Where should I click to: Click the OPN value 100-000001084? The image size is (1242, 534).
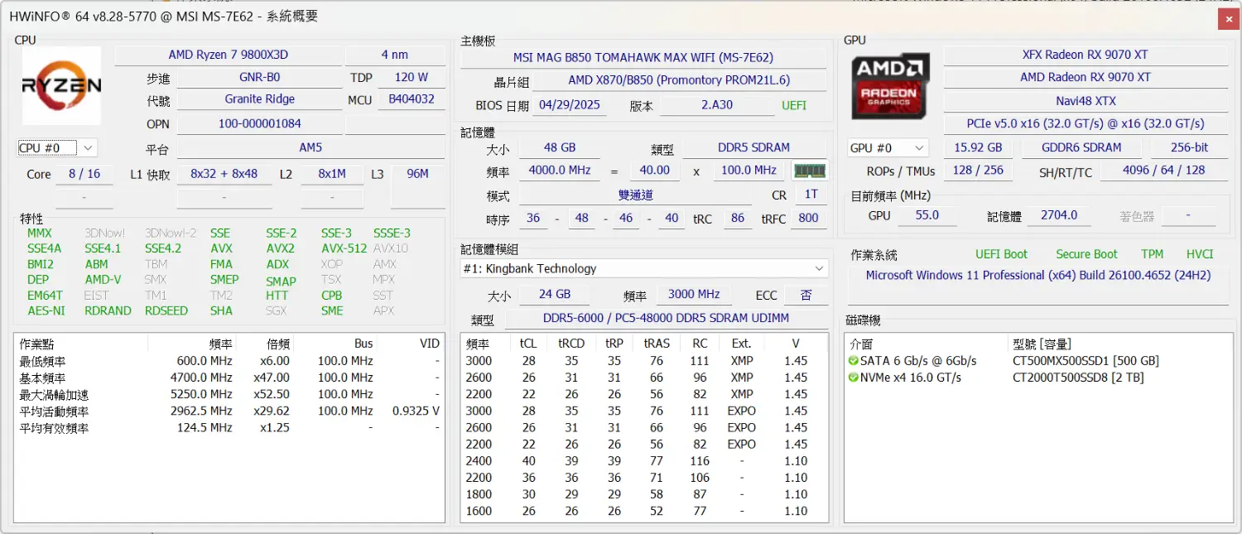259,124
